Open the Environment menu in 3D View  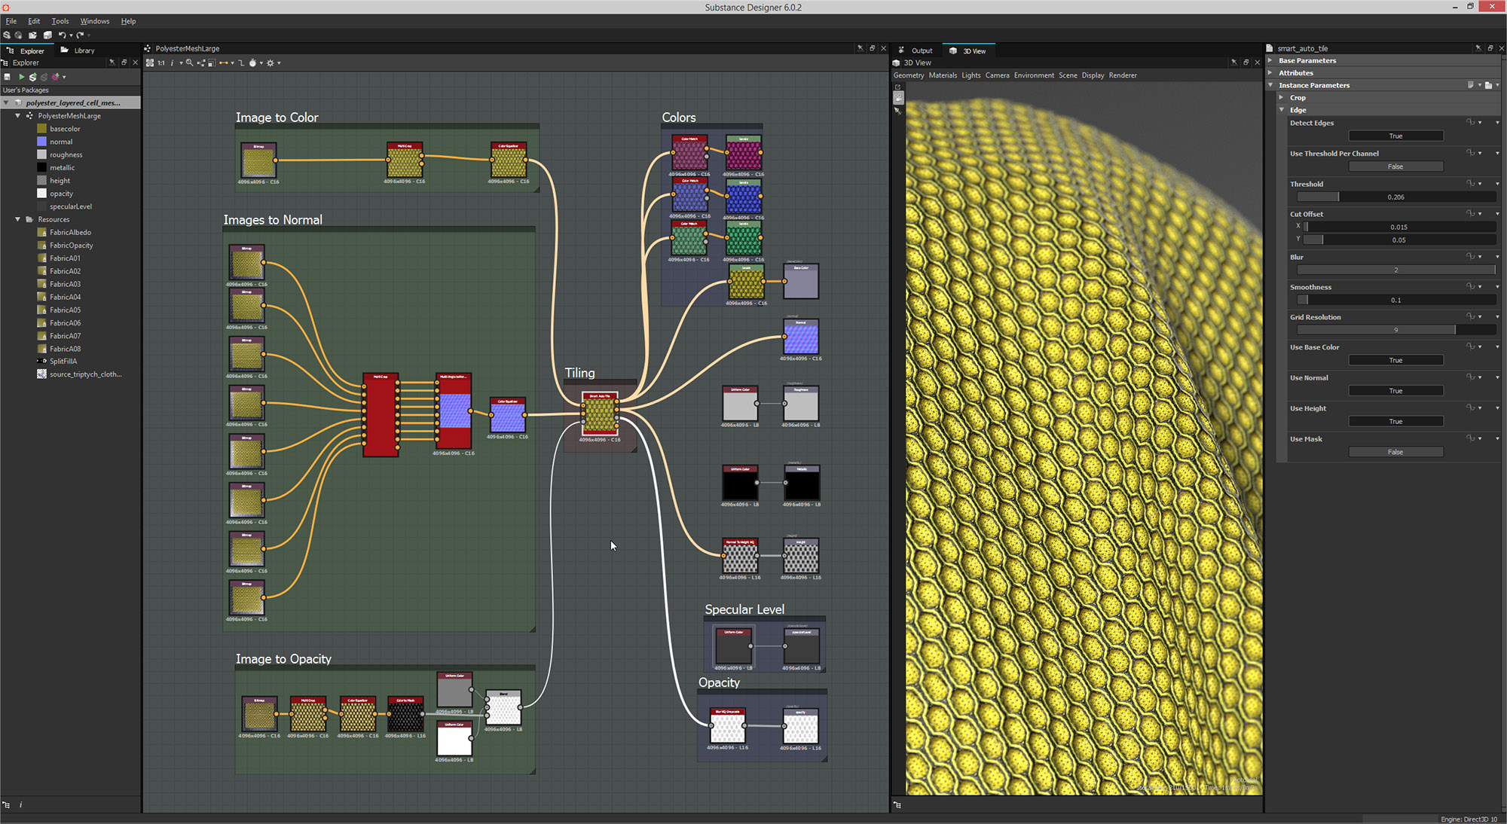pos(1034,75)
